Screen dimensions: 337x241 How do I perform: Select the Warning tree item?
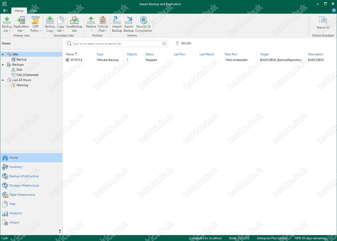tap(22, 85)
